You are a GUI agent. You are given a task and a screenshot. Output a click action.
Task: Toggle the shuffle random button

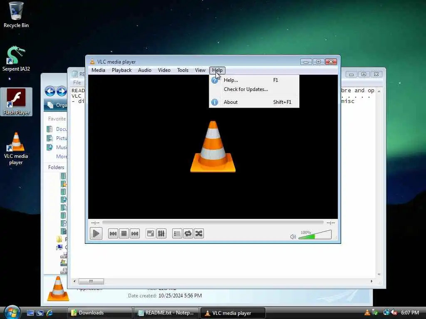tap(198, 233)
